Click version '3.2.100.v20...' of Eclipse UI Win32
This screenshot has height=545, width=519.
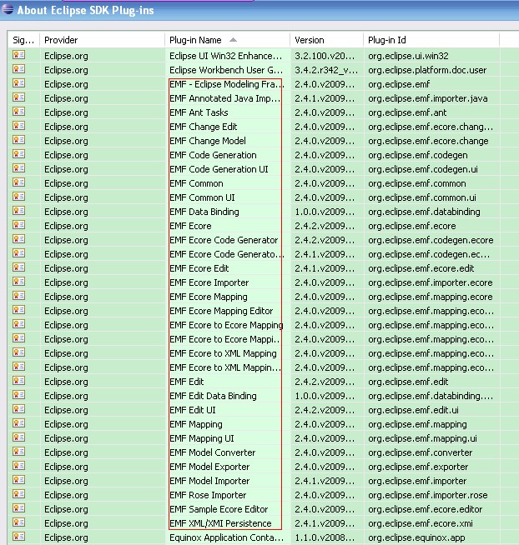[x=325, y=56]
